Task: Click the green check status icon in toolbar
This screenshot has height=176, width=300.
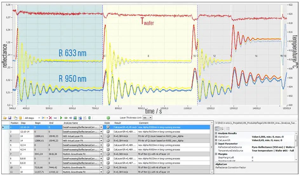Action: (x=108, y=118)
